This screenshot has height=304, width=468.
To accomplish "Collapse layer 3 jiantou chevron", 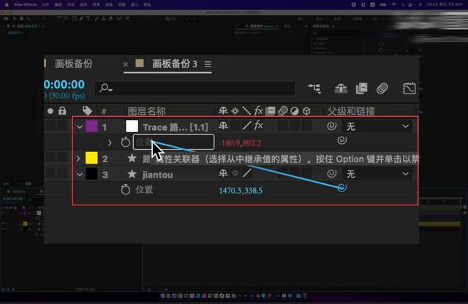I will click(80, 174).
